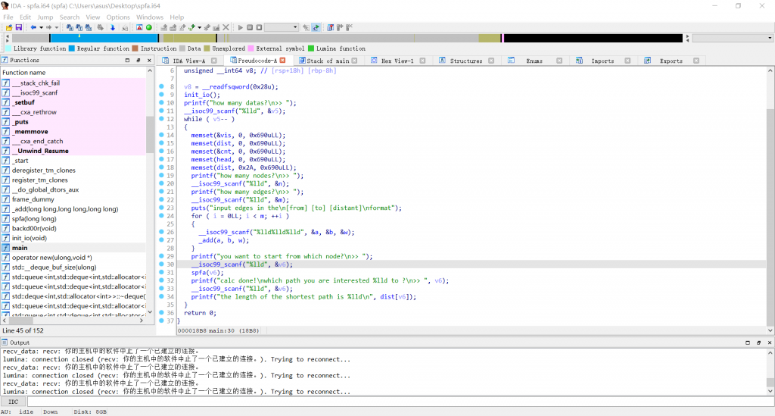Open the dropdown next to green arrows icon
The height and width of the screenshot is (416, 775).
click(x=199, y=28)
